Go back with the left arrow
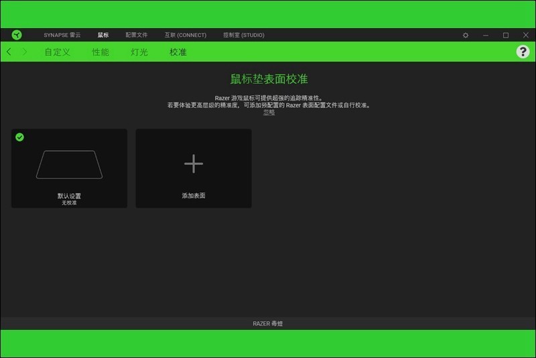536x358 pixels. click(9, 52)
